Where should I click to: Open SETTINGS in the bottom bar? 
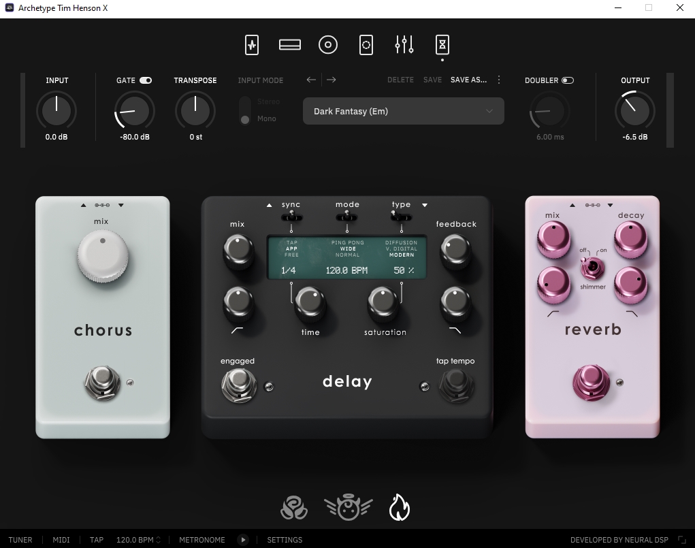pos(285,540)
